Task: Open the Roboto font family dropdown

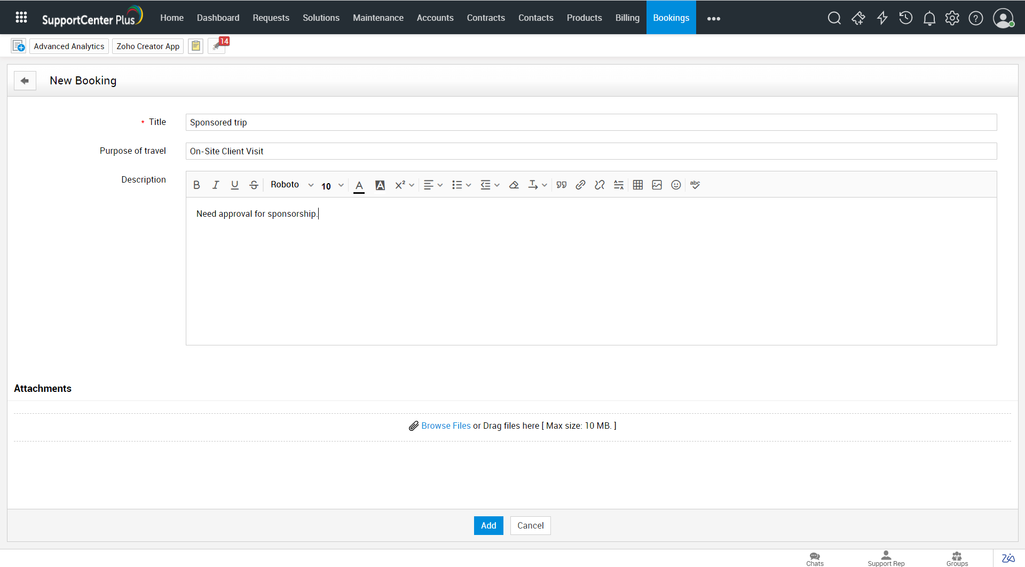Action: tap(291, 185)
